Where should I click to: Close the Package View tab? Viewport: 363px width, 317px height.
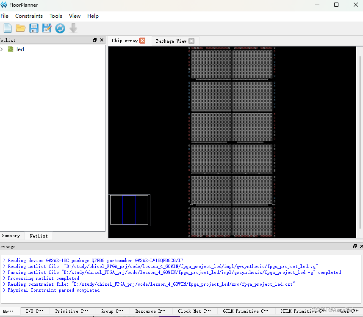pyautogui.click(x=191, y=41)
